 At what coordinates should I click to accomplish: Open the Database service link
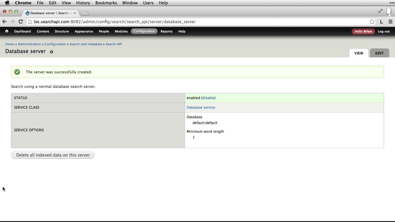click(201, 107)
